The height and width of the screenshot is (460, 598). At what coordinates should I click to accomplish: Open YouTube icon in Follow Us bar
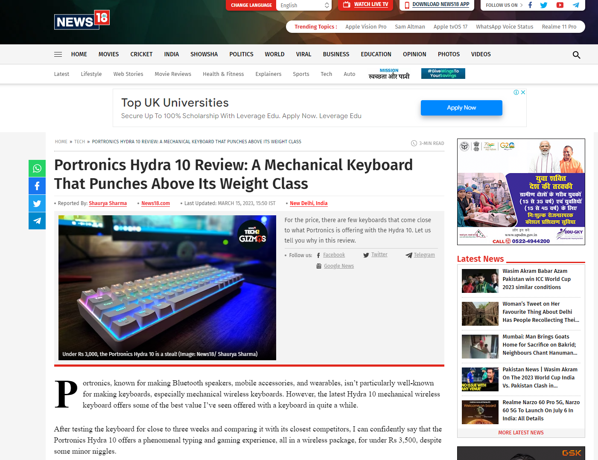pyautogui.click(x=560, y=5)
